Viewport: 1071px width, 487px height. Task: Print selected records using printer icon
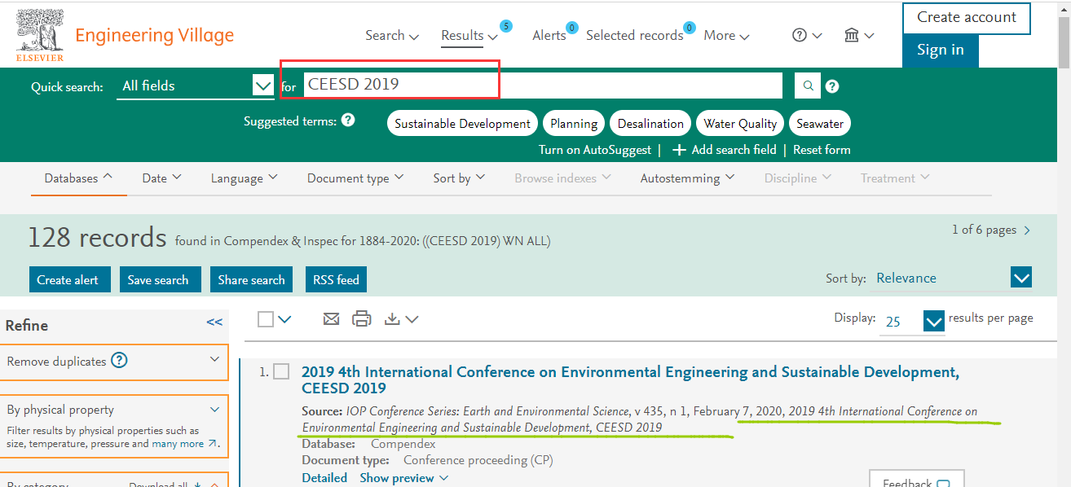pos(361,319)
